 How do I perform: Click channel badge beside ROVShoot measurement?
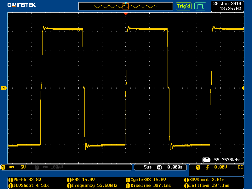coord(186,180)
